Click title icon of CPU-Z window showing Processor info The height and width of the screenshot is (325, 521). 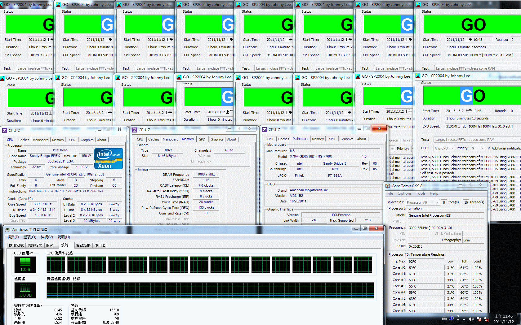[x=5, y=130]
